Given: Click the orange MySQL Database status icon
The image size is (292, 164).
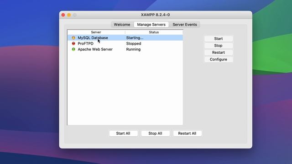Looking at the screenshot, I should pos(73,38).
